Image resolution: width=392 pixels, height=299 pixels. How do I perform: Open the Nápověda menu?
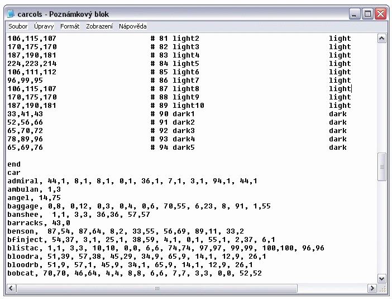coord(132,26)
